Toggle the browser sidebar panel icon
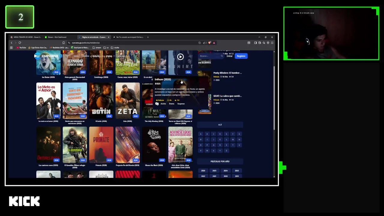Image resolution: width=384 pixels, height=216 pixels. click(255, 43)
